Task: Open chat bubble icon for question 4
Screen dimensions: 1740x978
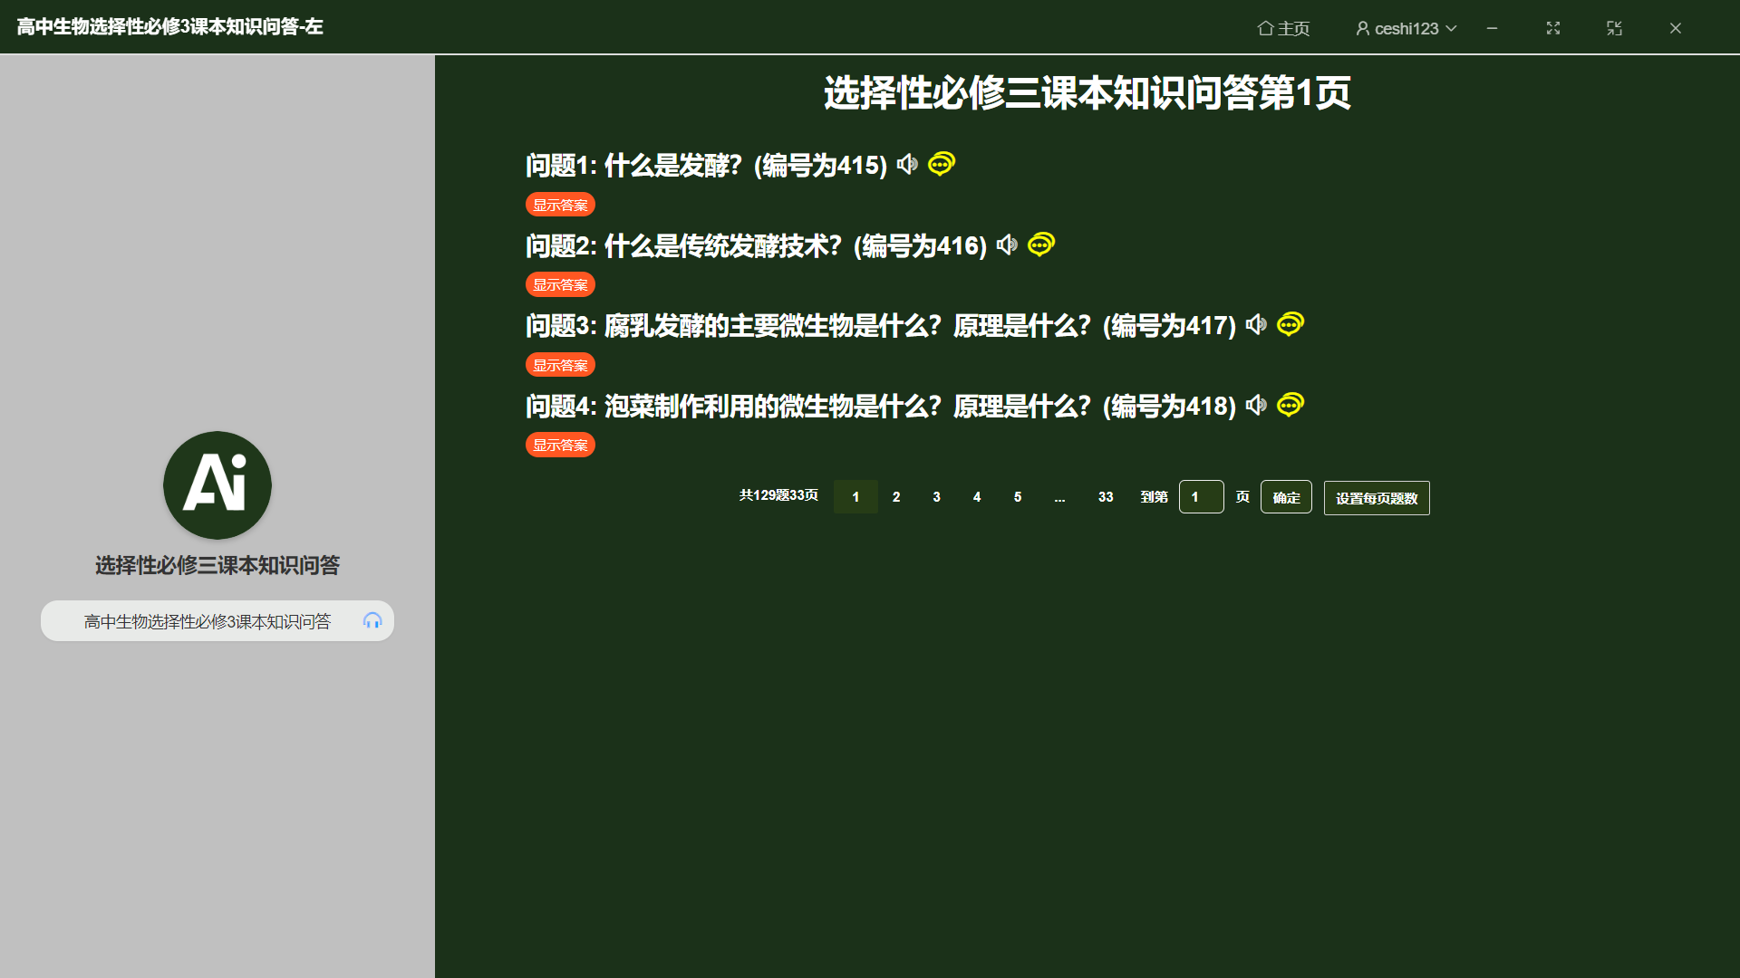Action: (x=1290, y=405)
